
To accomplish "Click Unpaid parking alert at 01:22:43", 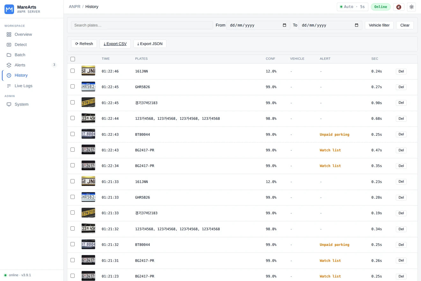I will (x=335, y=134).
